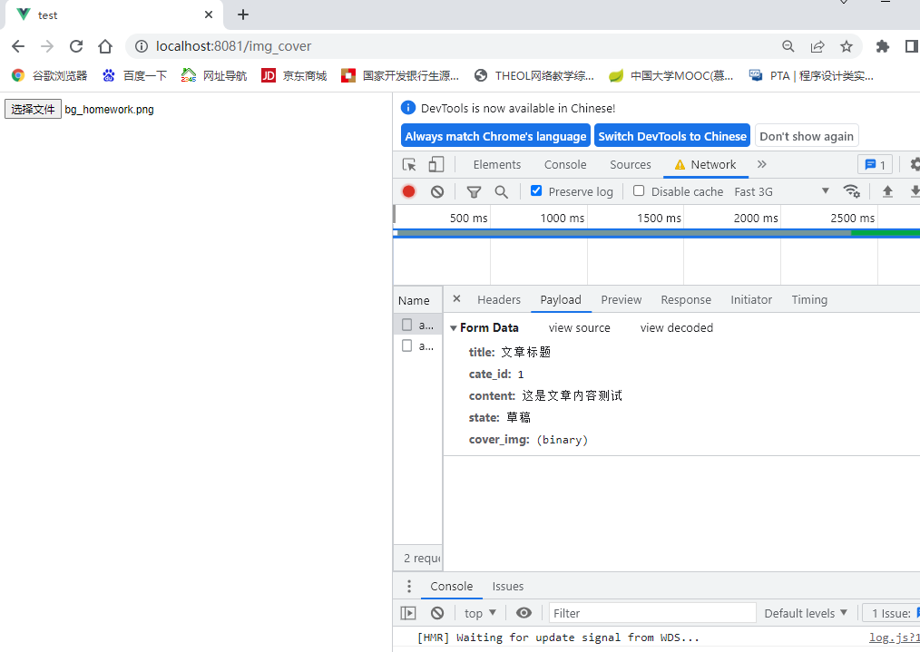This screenshot has height=652, width=920.
Task: Open the eye icon to create live expression
Action: tap(524, 613)
